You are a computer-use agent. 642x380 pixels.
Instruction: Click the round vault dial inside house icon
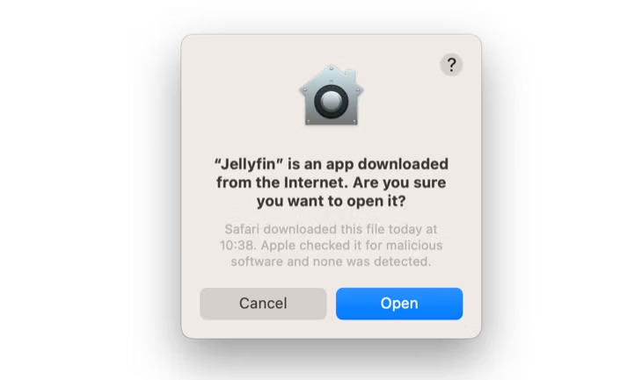tap(332, 101)
